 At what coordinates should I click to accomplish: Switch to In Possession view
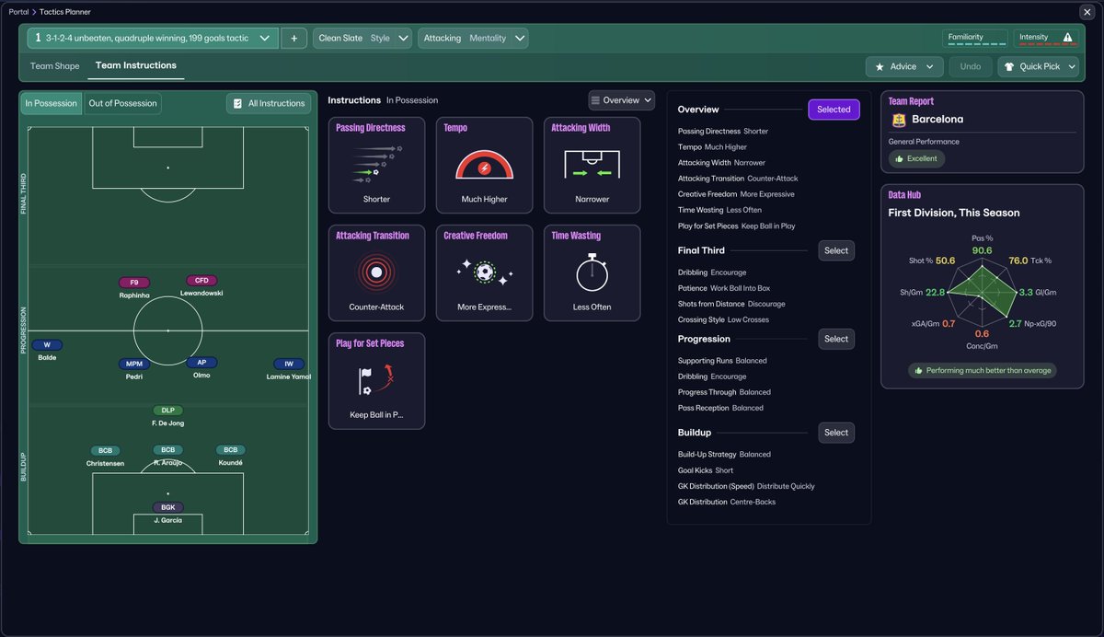52,103
